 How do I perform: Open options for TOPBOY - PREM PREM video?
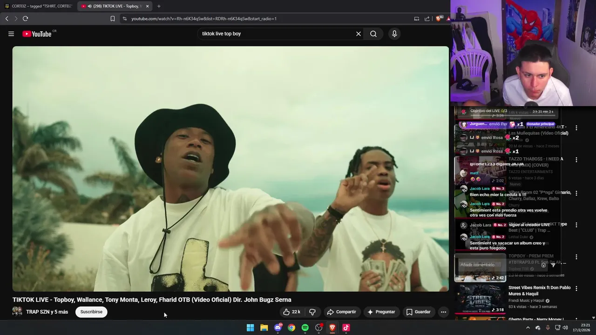click(x=576, y=257)
